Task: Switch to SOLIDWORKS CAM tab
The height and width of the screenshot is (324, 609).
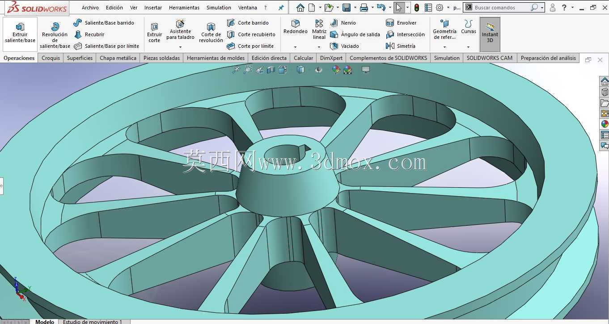Action: point(490,58)
